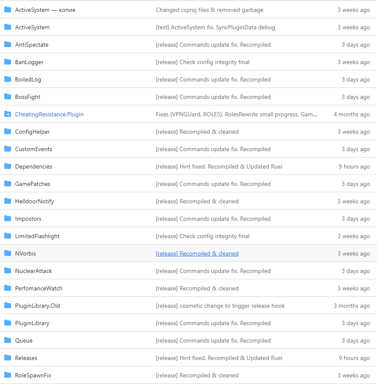Image resolution: width=377 pixels, height=385 pixels.
Task: Click the folder icon beside AntiSpectate
Action: 8,45
